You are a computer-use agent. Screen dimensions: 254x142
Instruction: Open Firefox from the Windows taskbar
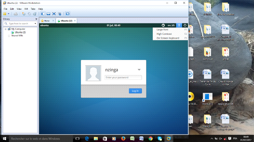click(123, 139)
